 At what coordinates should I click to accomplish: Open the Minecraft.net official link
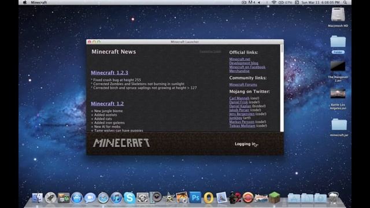point(240,59)
